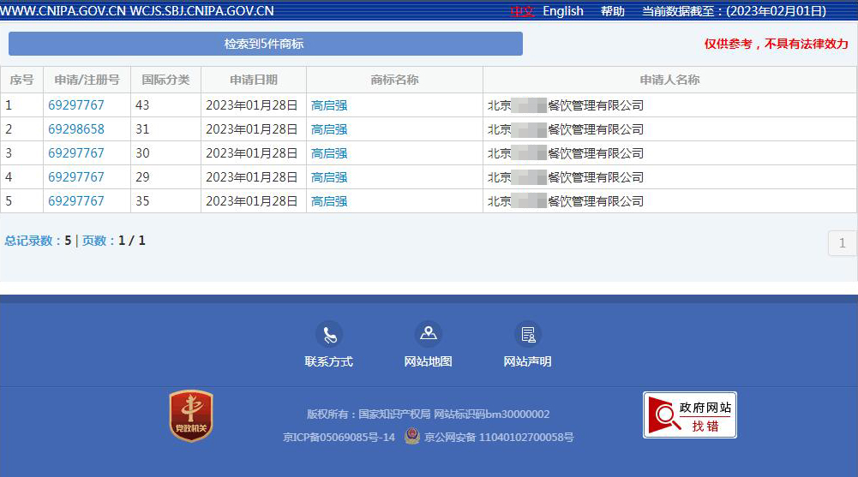Open registration number 69297767 in row 1

pyautogui.click(x=76, y=105)
